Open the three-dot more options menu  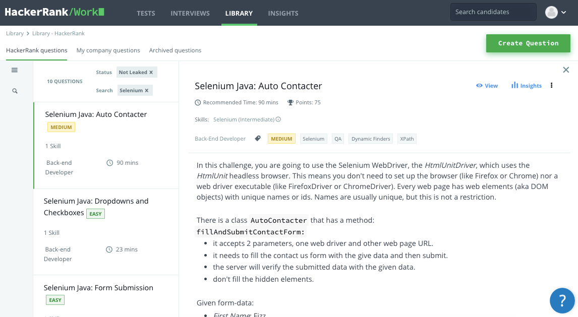[x=551, y=85]
